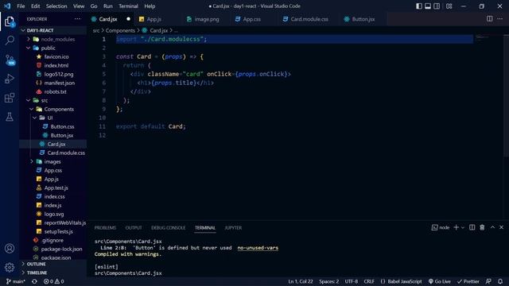
Task: Open the Edit menu
Action: (x=35, y=6)
